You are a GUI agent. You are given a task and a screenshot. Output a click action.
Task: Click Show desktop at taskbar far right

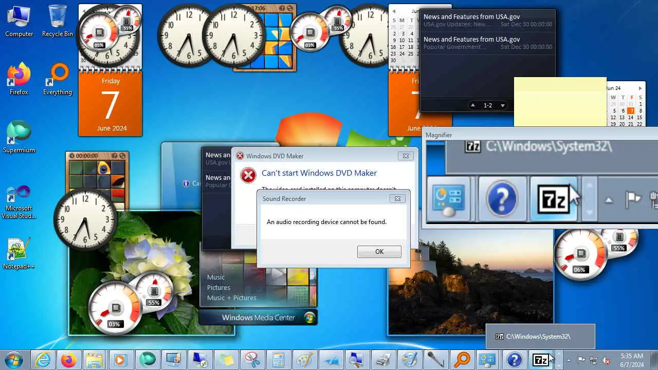pyautogui.click(x=654, y=360)
